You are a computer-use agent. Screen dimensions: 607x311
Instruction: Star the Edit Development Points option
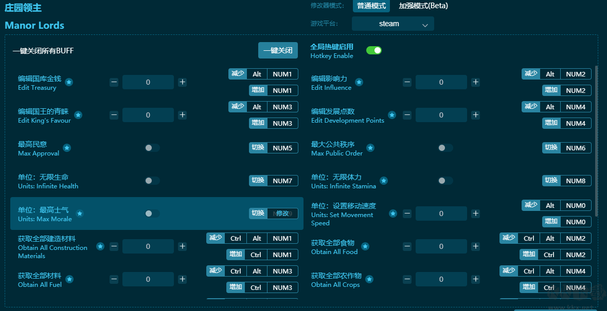pyautogui.click(x=392, y=115)
